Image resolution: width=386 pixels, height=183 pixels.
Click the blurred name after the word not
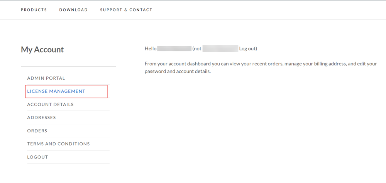220,48
